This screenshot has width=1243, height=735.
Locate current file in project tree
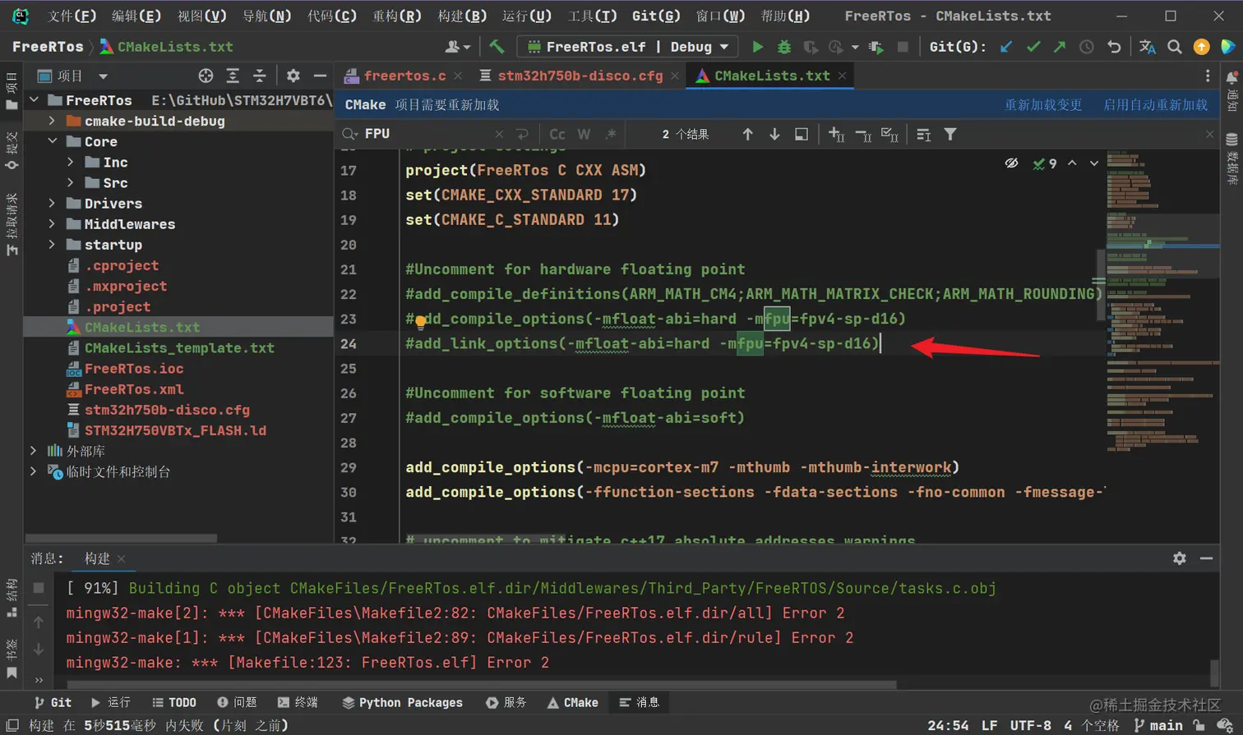(206, 76)
